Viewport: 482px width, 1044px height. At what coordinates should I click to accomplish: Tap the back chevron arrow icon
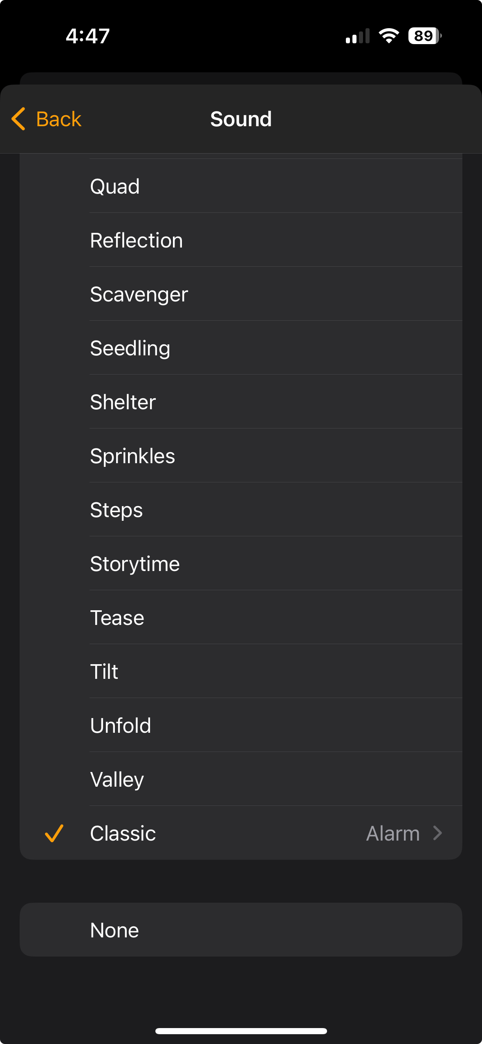[19, 119]
